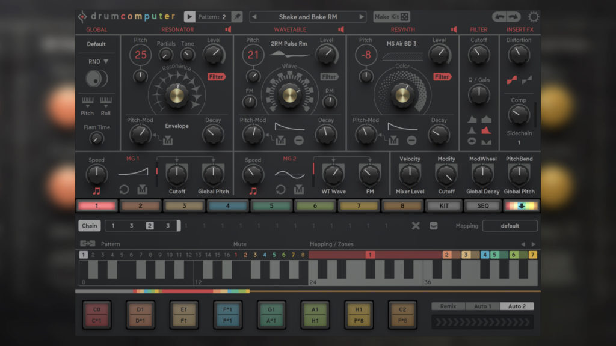This screenshot has height=346, width=616.
Task: Click the Resynth envelope minus icon
Action: (411, 140)
